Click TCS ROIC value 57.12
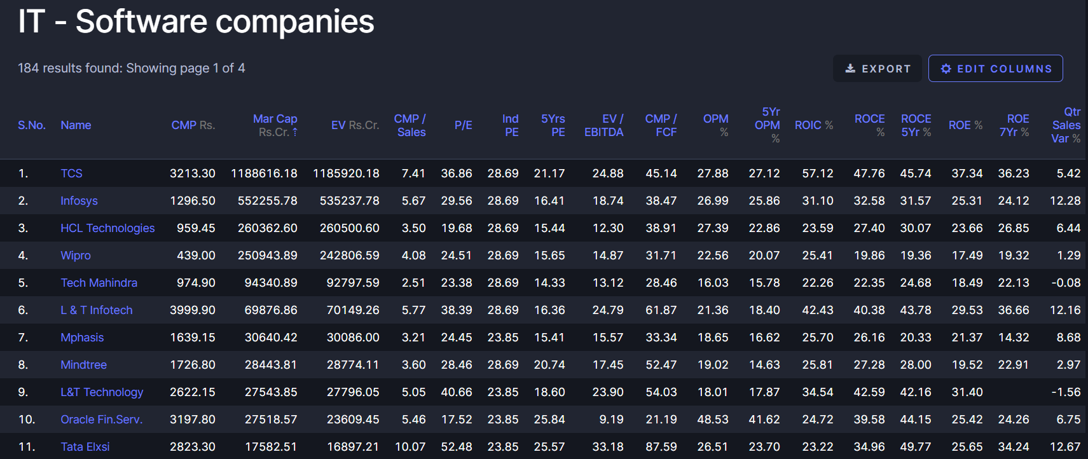Image resolution: width=1088 pixels, height=459 pixels. point(818,174)
